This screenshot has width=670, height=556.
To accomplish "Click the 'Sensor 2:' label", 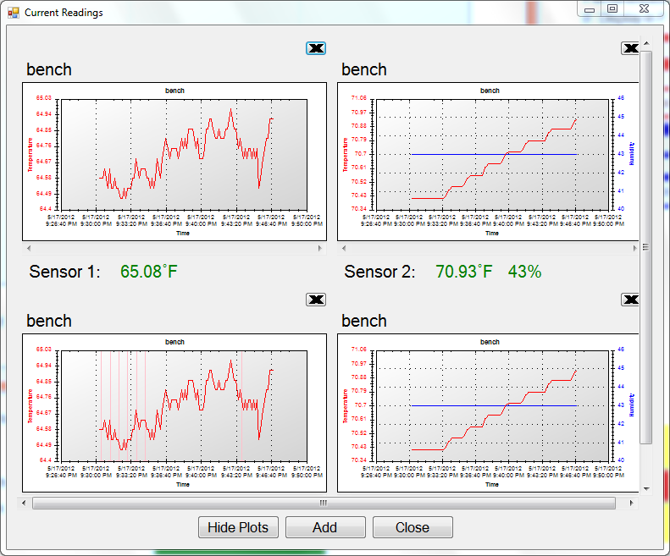I will pos(379,272).
